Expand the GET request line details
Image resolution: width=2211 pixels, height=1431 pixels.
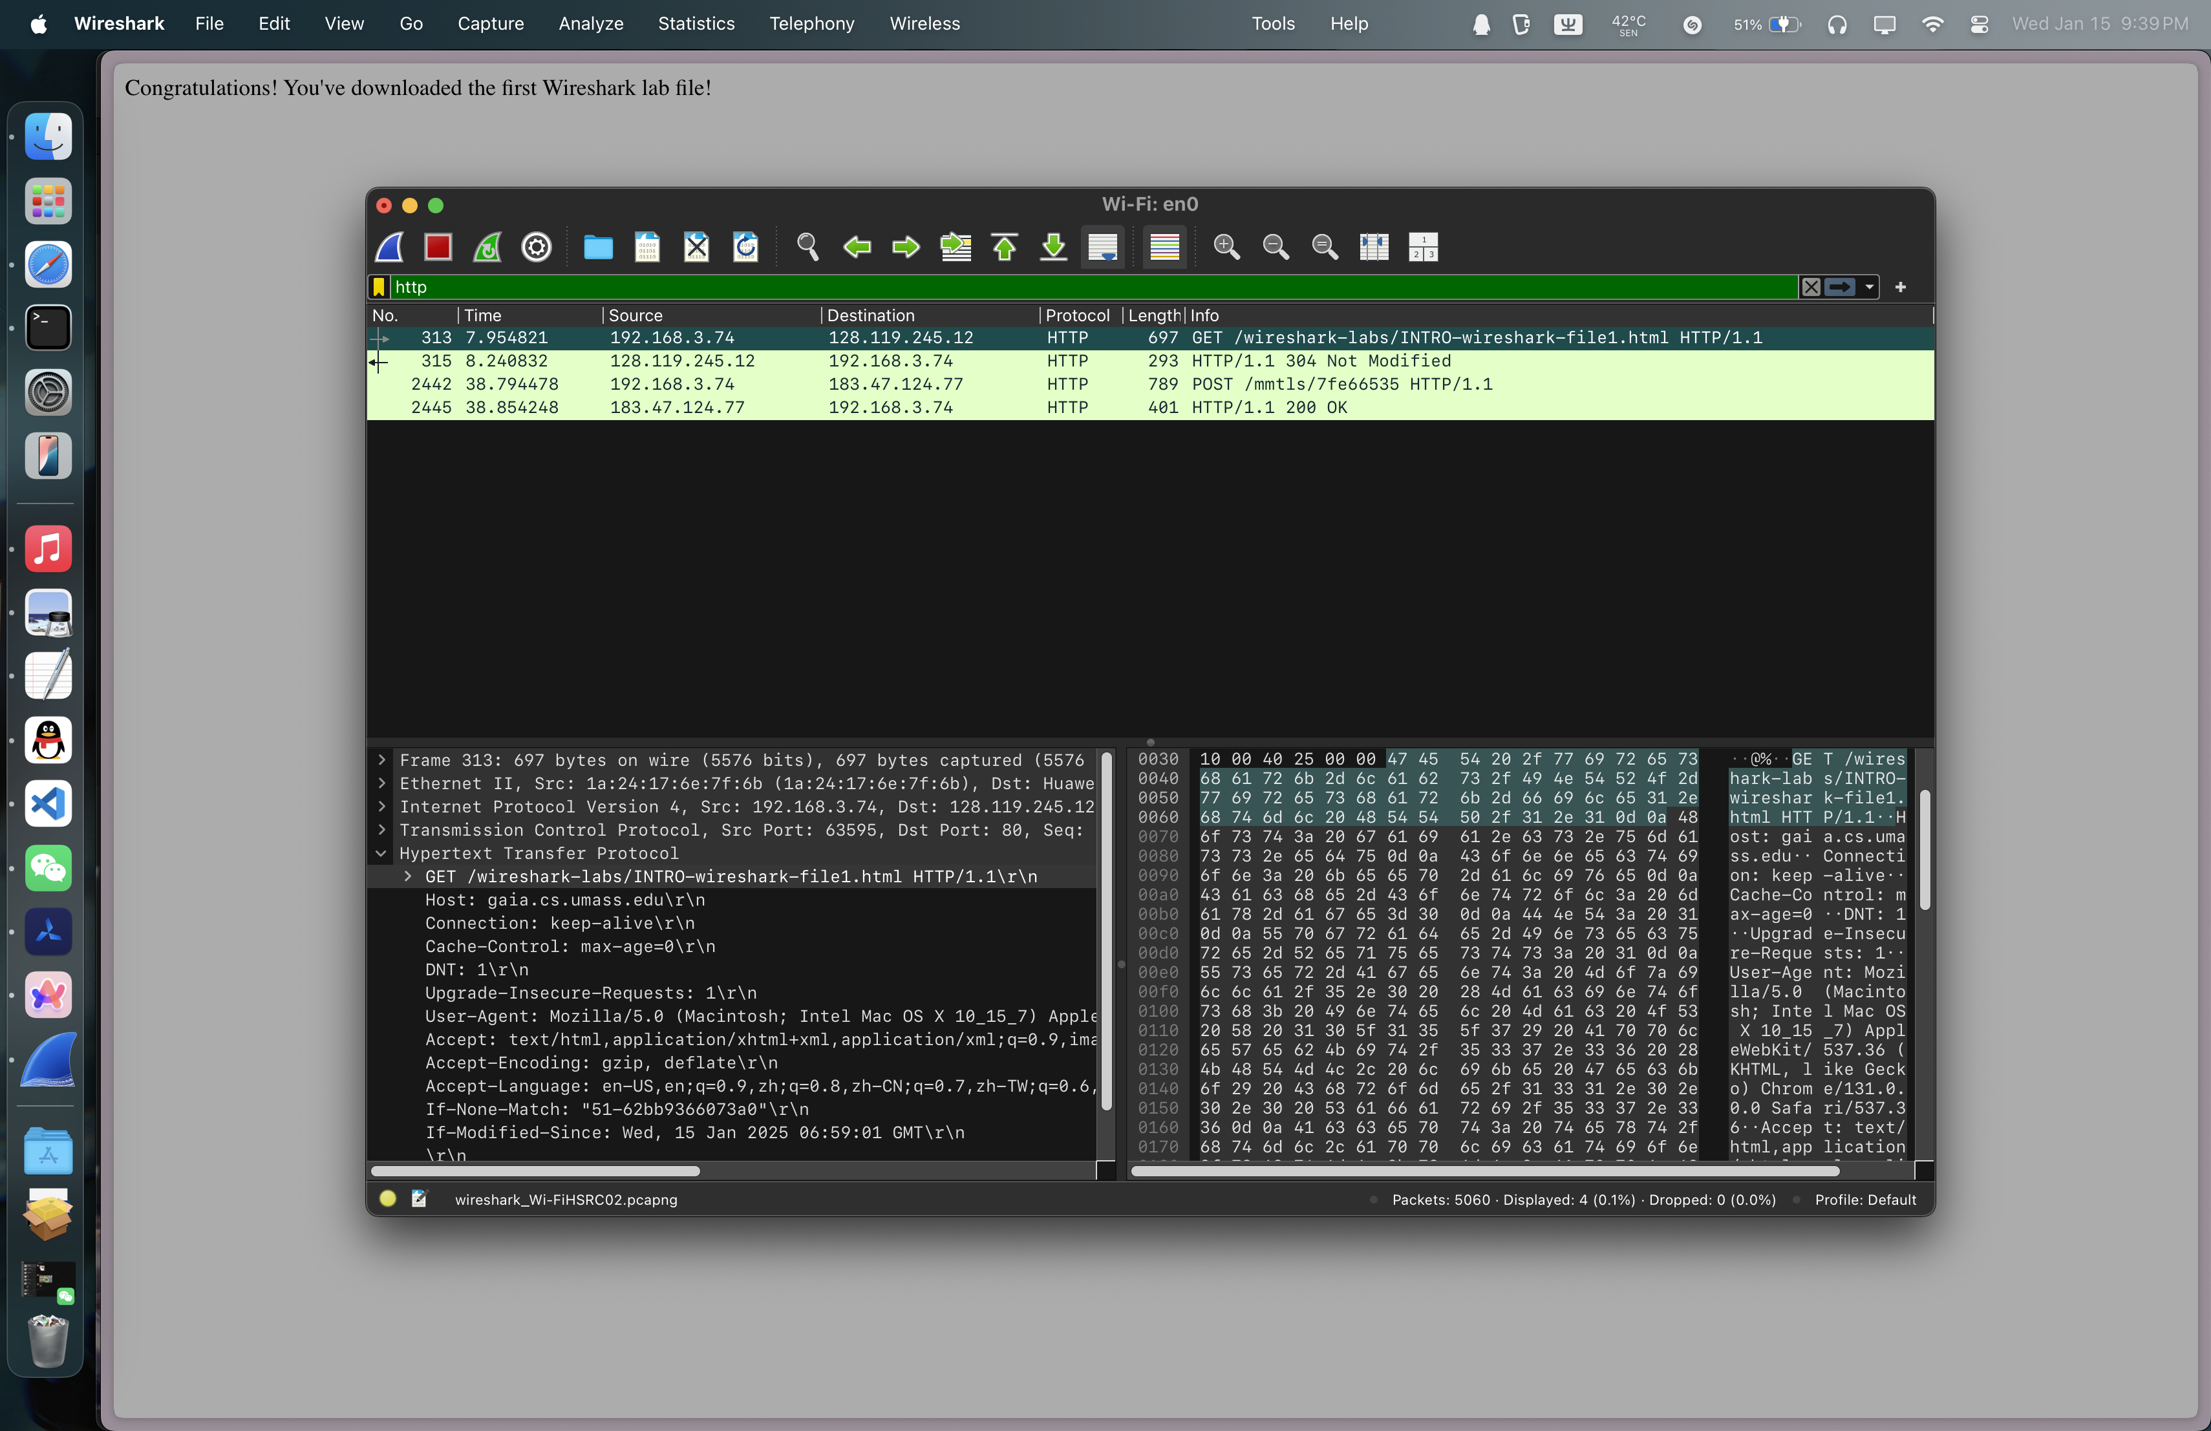coord(407,876)
